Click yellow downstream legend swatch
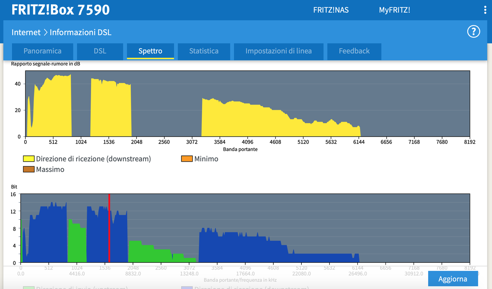This screenshot has width=492, height=289. (29, 159)
